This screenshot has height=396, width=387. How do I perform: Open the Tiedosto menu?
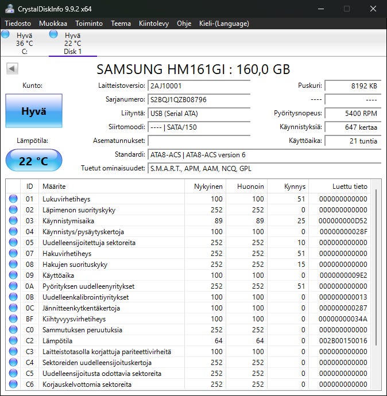click(x=18, y=24)
